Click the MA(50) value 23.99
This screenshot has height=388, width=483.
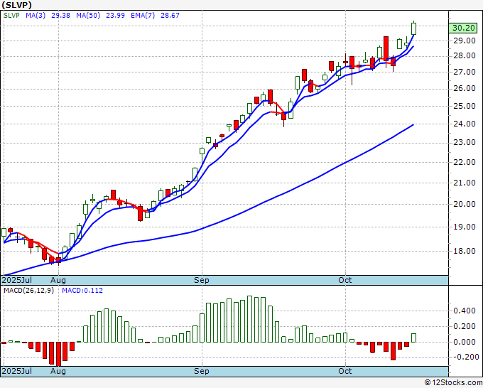click(115, 16)
